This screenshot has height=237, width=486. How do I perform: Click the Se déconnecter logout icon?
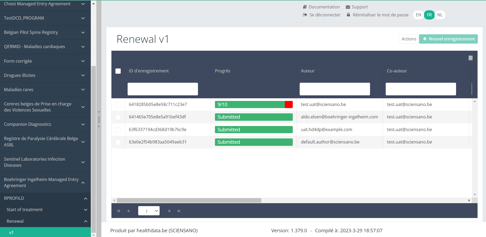click(305, 15)
